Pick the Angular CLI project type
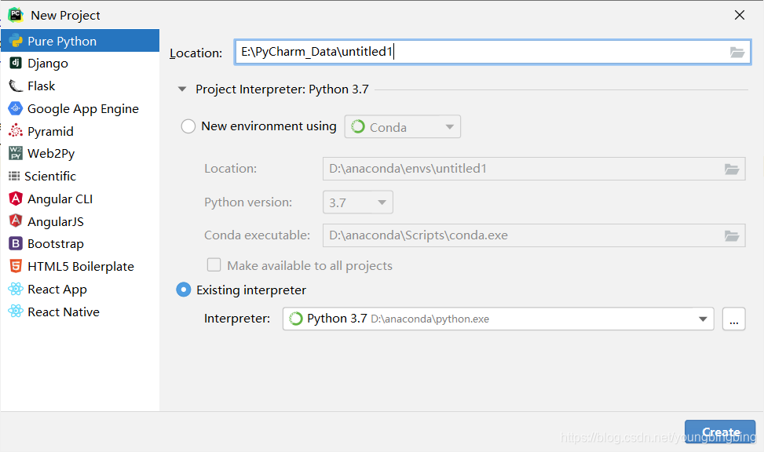Image resolution: width=764 pixels, height=452 pixels. pos(60,199)
